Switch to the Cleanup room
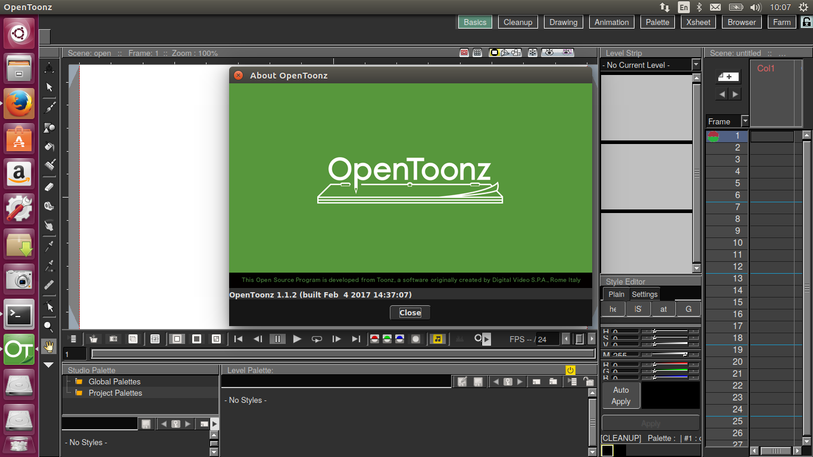This screenshot has height=457, width=813. tap(518, 22)
